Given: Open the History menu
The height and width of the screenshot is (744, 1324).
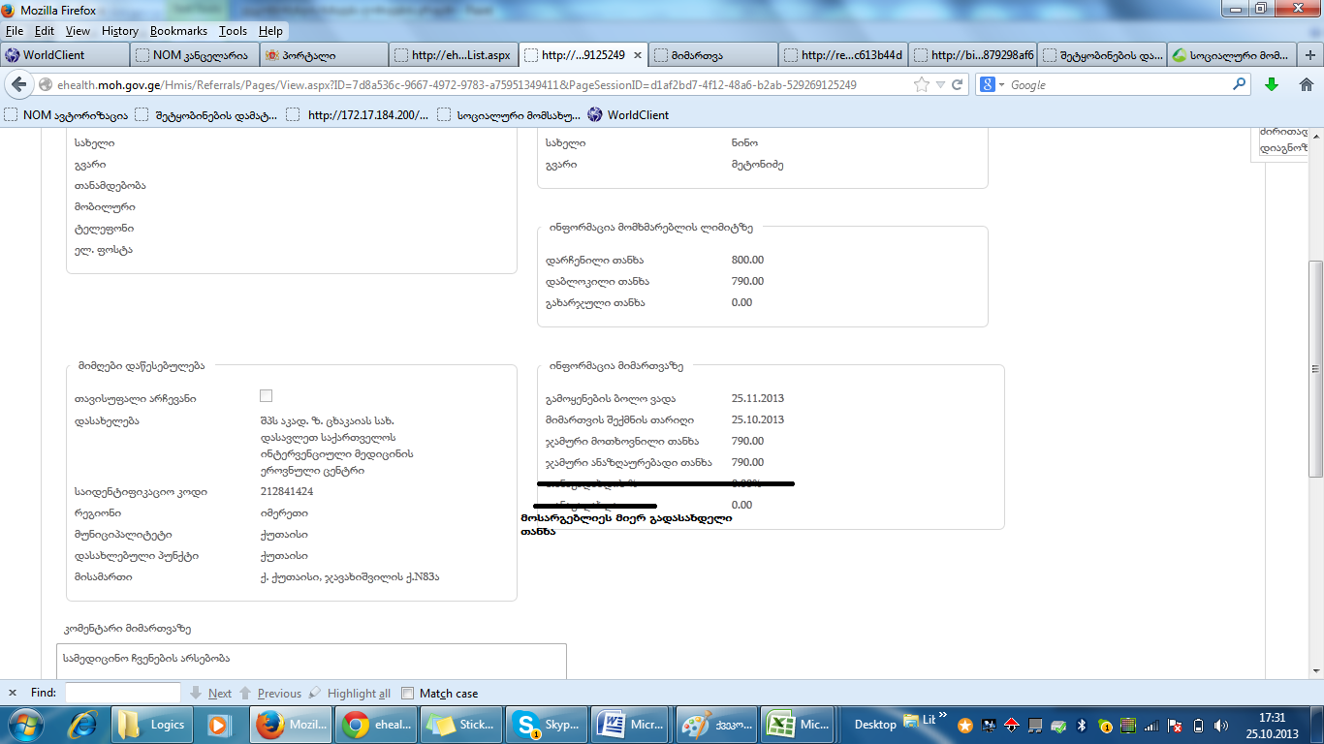Looking at the screenshot, I should [x=119, y=31].
